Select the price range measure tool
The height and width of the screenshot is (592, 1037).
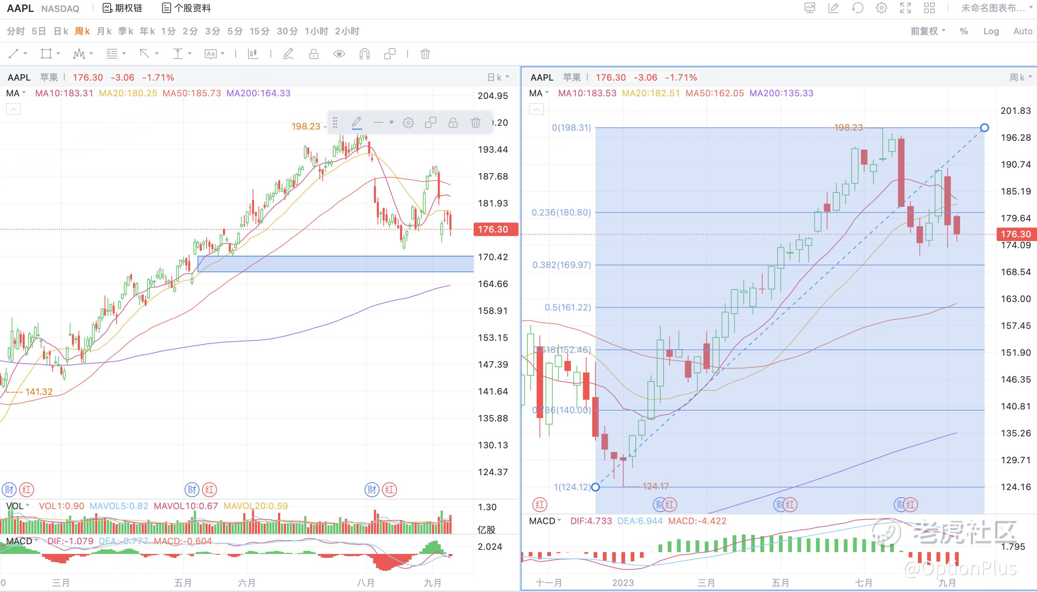178,54
